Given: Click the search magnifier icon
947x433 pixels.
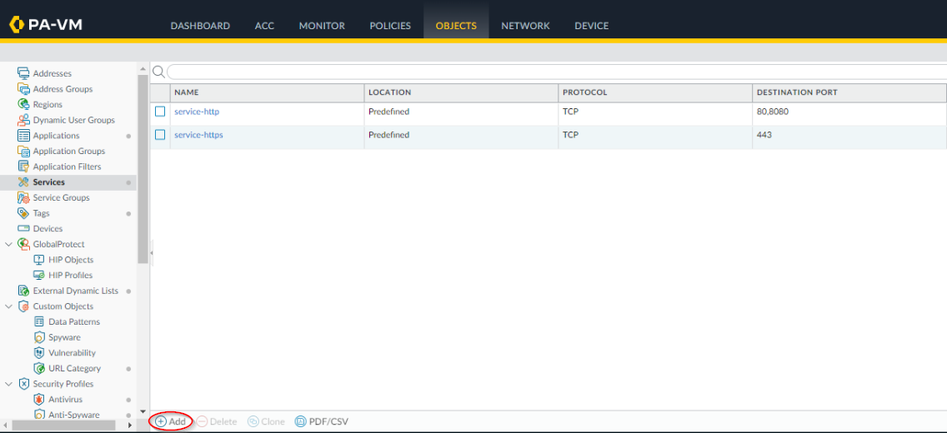Looking at the screenshot, I should coord(158,72).
